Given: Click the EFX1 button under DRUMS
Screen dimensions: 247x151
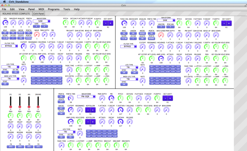Looking at the screenshot, I should (38, 147).
